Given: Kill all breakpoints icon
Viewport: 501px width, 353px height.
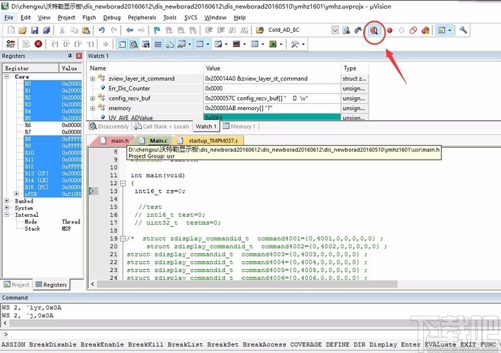Looking at the screenshot, I should 425,30.
